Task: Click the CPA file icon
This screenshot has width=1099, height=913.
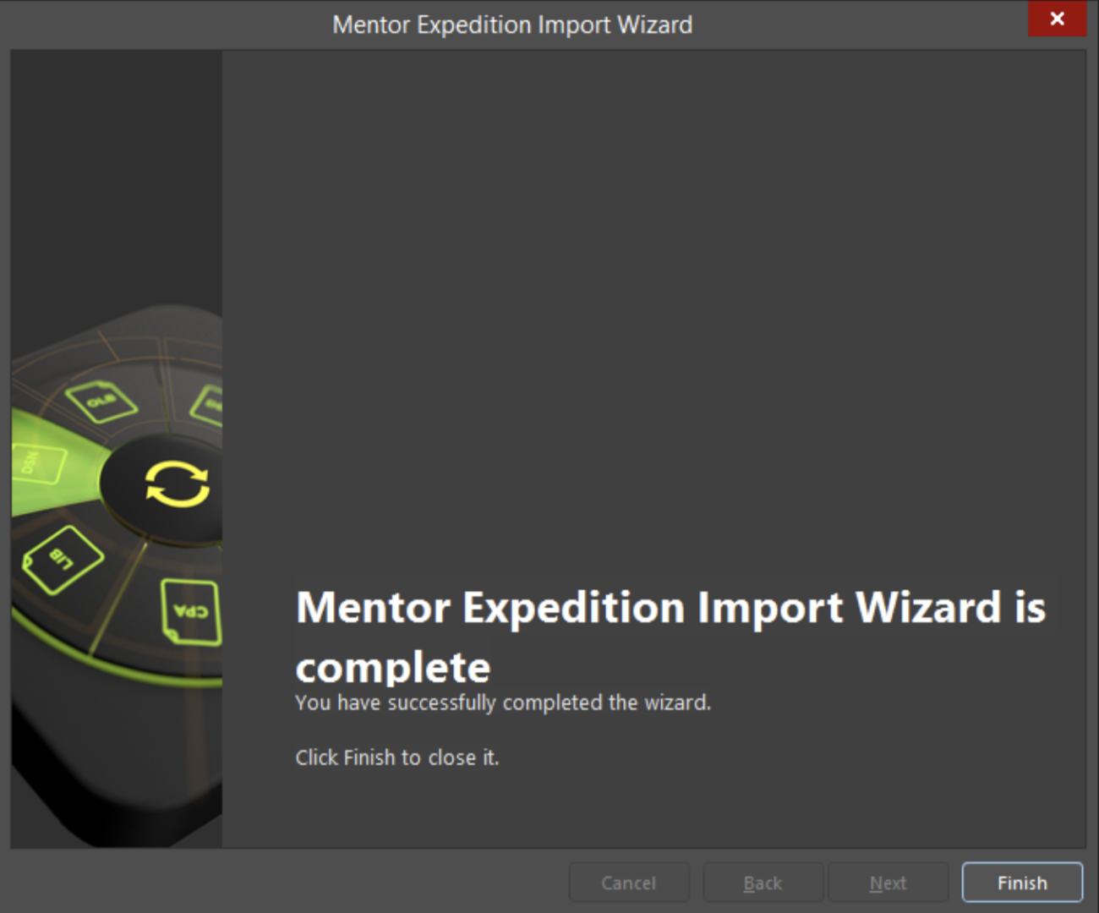Action: tap(190, 612)
